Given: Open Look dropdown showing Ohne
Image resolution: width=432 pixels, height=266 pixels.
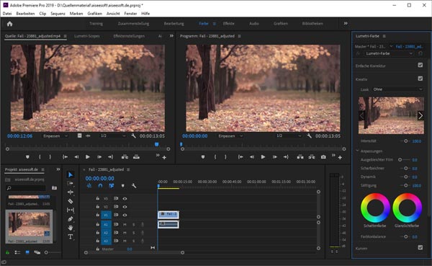Looking at the screenshot, I should tap(397, 89).
